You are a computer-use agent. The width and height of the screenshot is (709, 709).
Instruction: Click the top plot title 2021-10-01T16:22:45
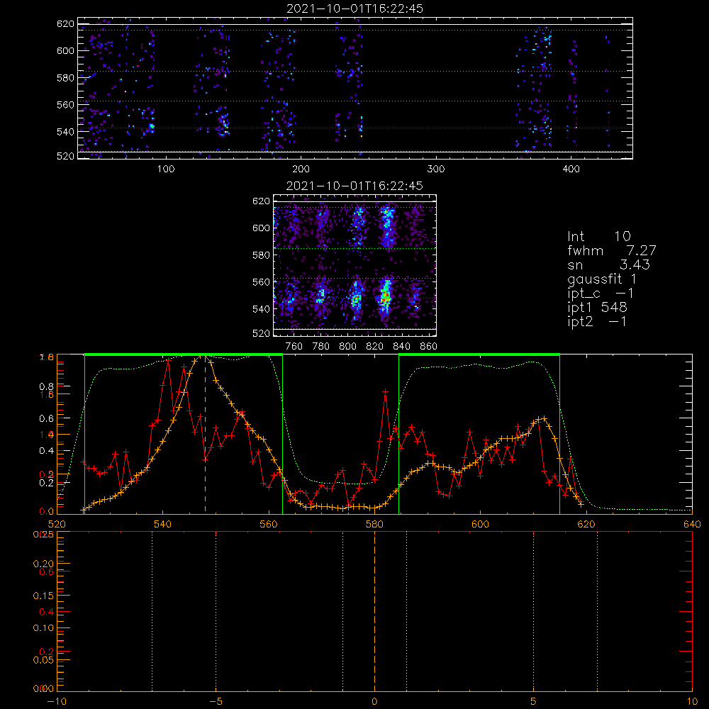coord(354,9)
